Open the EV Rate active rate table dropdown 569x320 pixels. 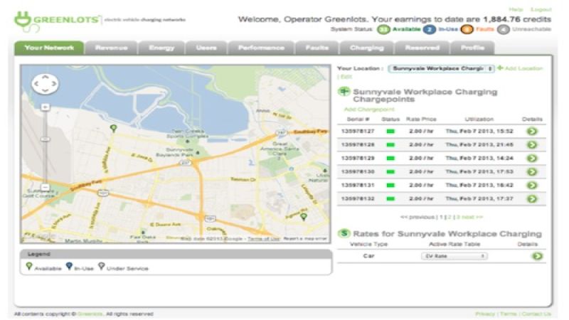454,256
